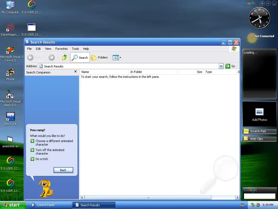Image resolution: width=278 pixels, height=209 pixels.
Task: Launch Dev-C++ desktop shortcut
Action: click(10, 119)
